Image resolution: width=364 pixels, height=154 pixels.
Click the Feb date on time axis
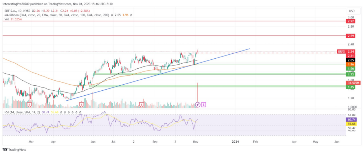(255, 141)
